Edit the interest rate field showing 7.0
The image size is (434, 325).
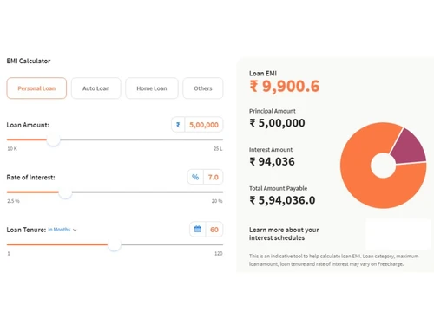(x=214, y=177)
